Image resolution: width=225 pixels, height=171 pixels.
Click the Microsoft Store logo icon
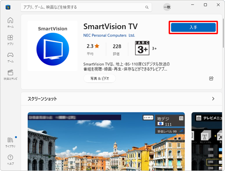pyautogui.click(x=8, y=7)
